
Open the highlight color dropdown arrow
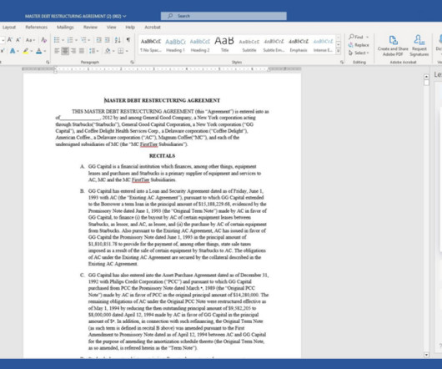pos(32,52)
